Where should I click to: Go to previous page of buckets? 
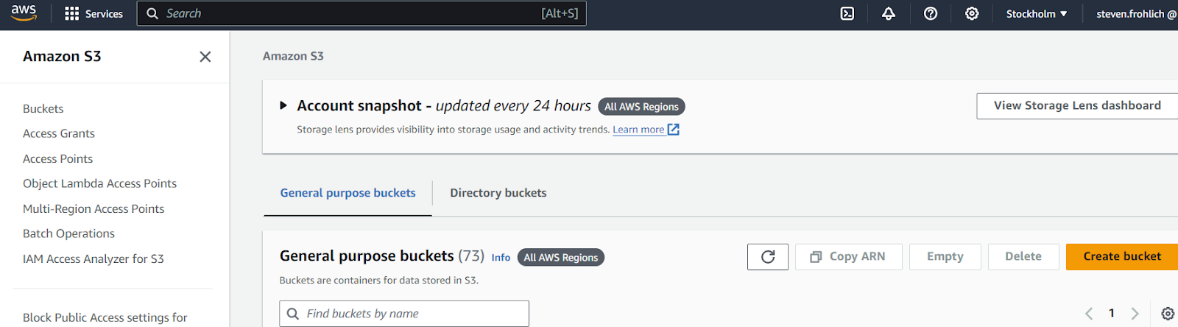[x=1089, y=314]
